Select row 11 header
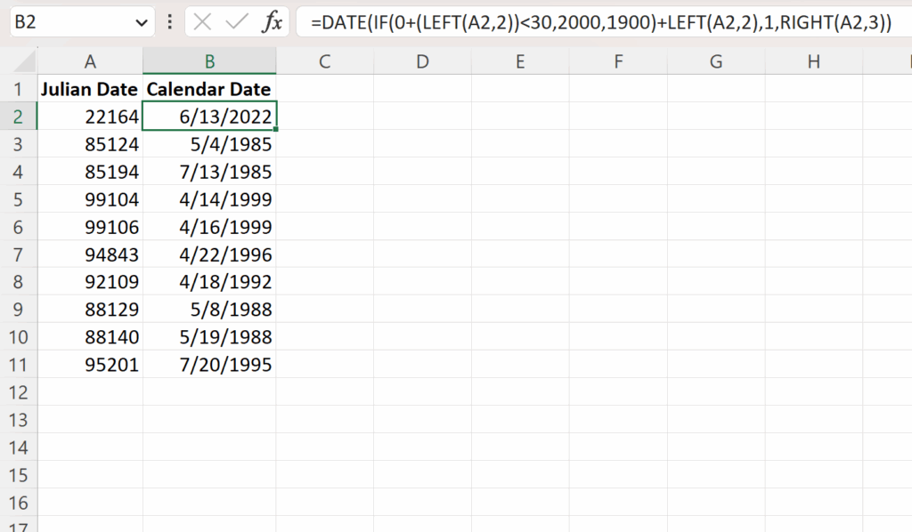 20,365
